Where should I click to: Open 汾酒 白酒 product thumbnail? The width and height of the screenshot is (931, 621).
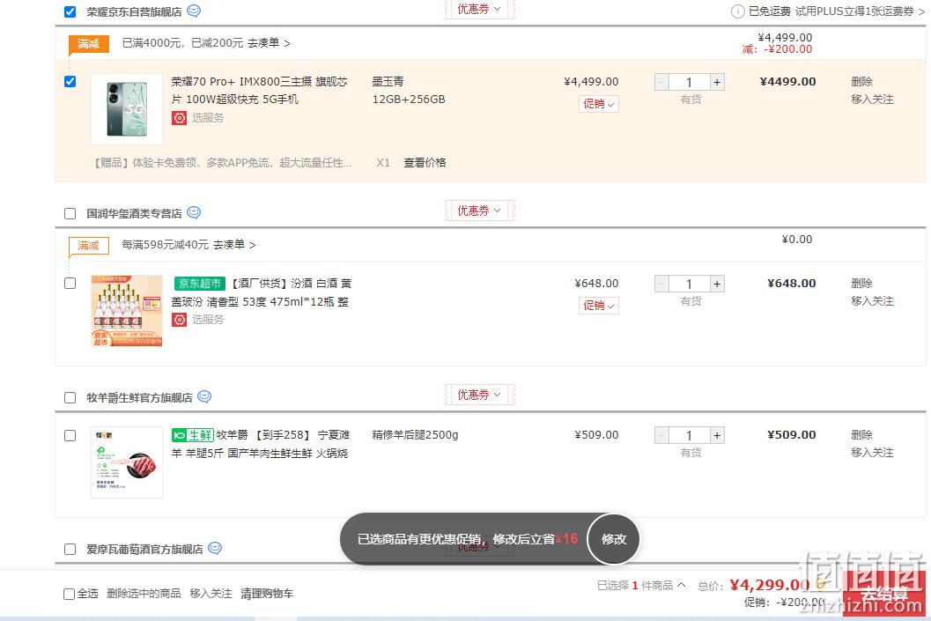(127, 310)
